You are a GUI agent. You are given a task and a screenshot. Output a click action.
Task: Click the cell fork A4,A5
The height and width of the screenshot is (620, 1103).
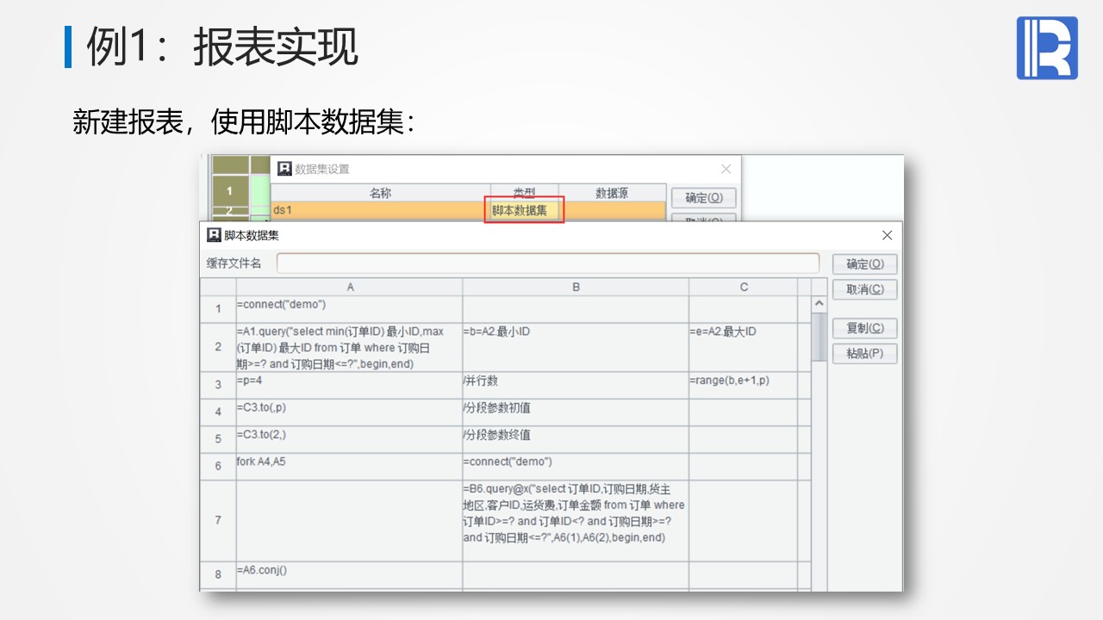[x=350, y=467]
